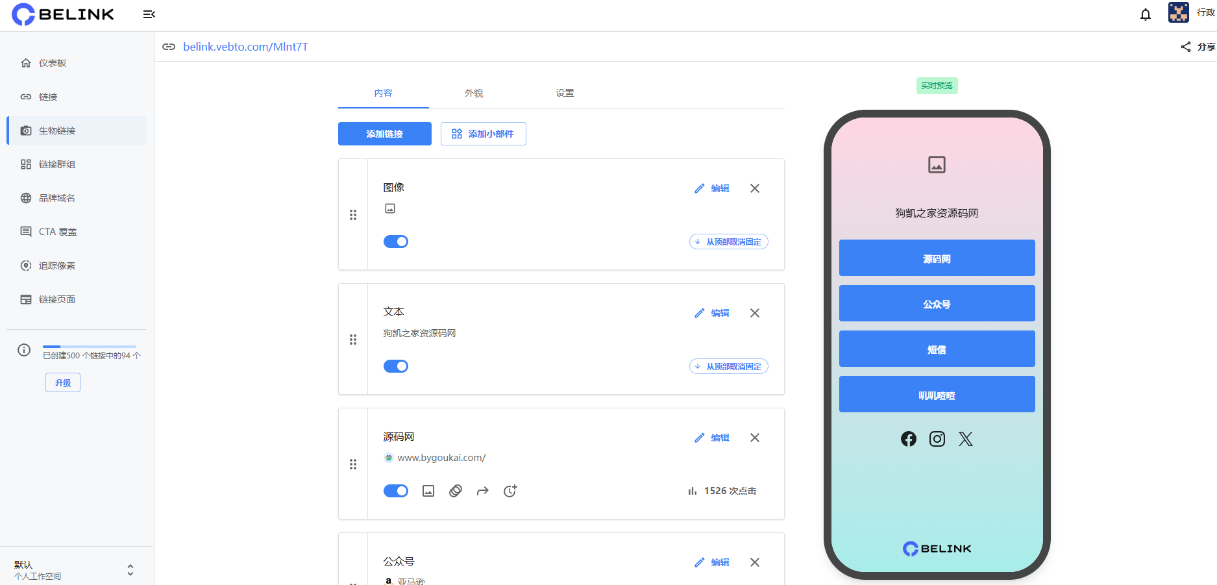Toggle the 源码网 link switch
Image resolution: width=1217 pixels, height=585 pixels.
(396, 491)
